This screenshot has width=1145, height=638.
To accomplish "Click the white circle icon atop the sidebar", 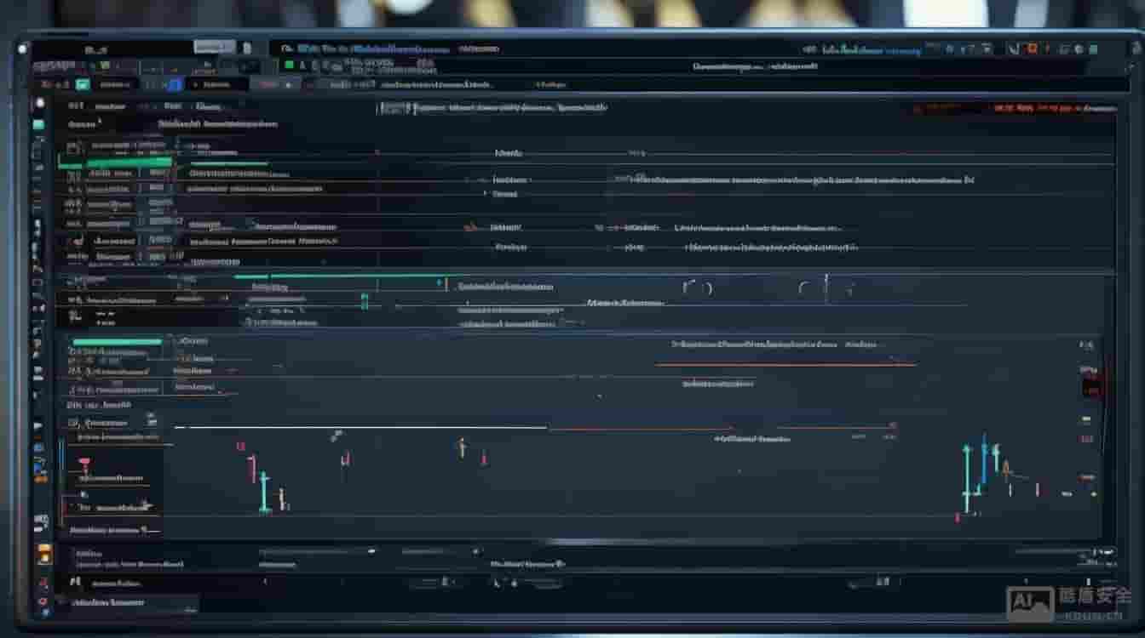I will tap(39, 103).
